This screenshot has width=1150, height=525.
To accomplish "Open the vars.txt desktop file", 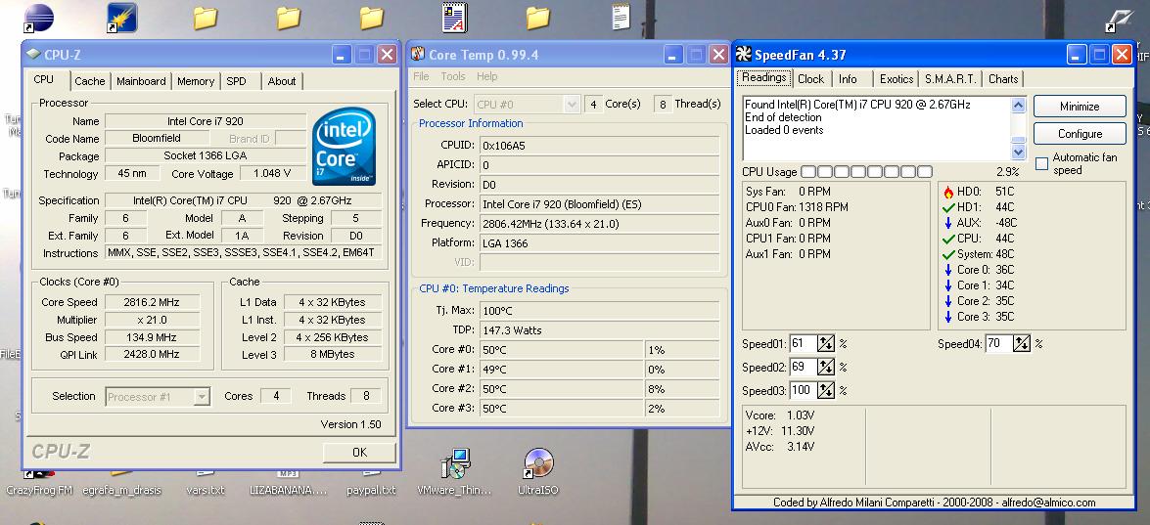I will click(206, 483).
